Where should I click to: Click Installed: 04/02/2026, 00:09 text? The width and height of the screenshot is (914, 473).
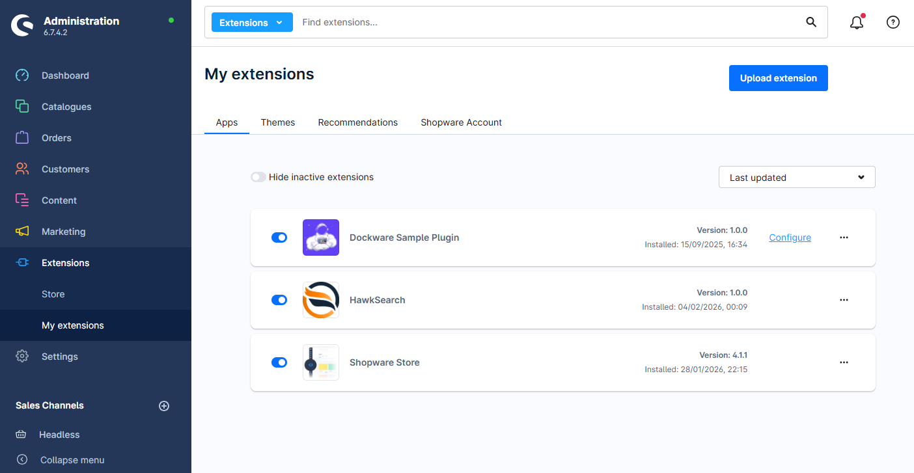pos(695,307)
